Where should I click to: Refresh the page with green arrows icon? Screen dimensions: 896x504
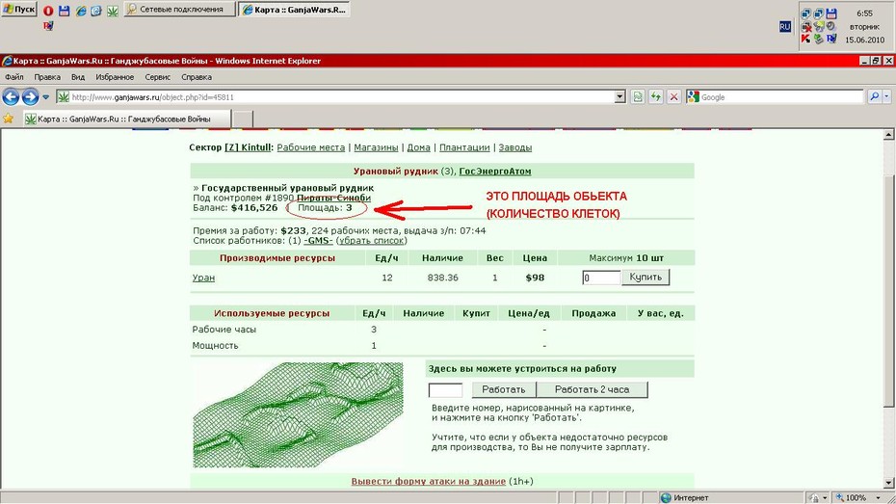(x=655, y=97)
